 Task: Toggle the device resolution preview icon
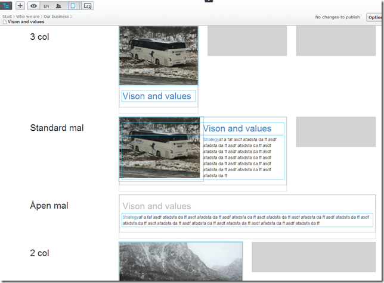click(73, 5)
